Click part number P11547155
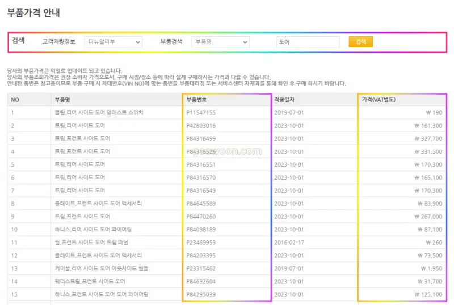Screen dimensions: 454x305 point(201,113)
